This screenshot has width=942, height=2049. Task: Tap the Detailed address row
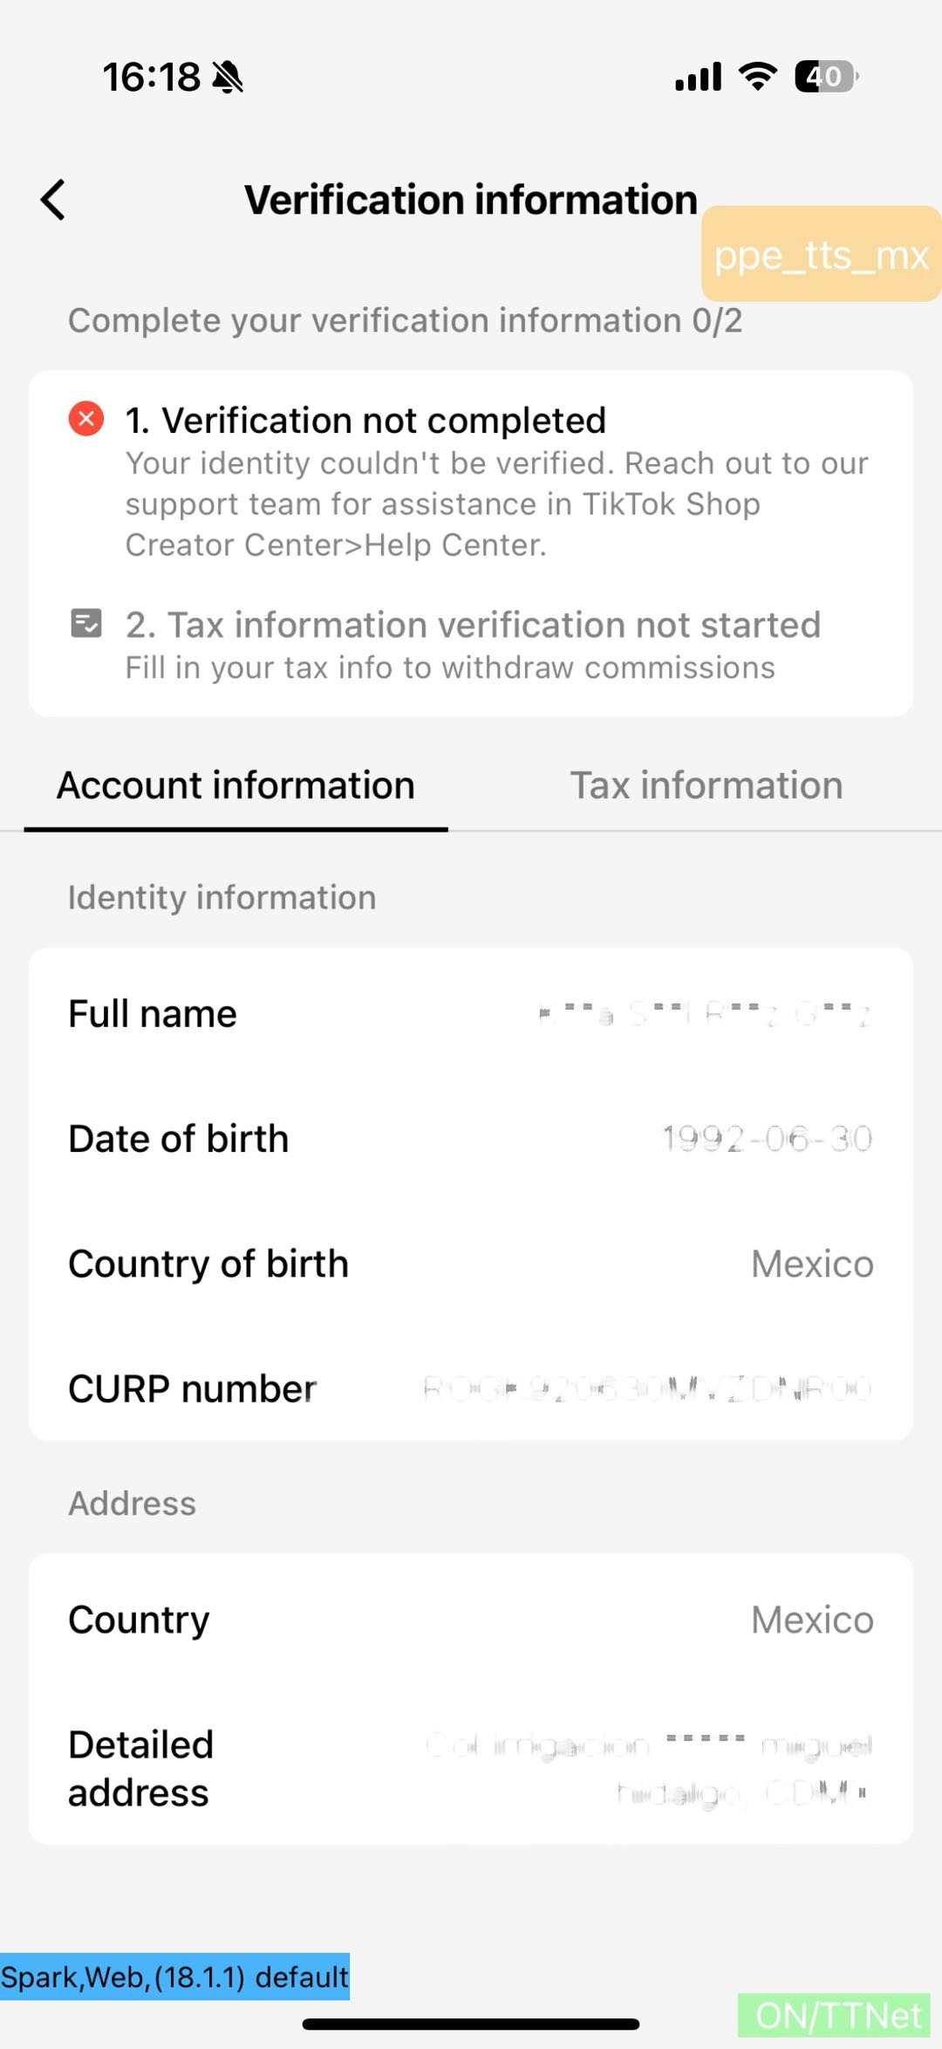tap(471, 1768)
